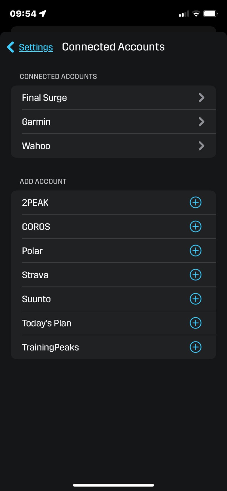
Task: Add Today's Plan with plus icon
Action: click(196, 323)
